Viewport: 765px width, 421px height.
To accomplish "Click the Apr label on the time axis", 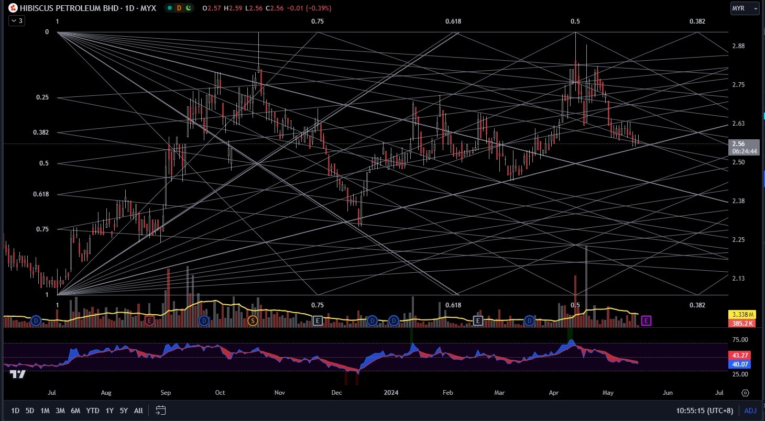I will pyautogui.click(x=554, y=393).
